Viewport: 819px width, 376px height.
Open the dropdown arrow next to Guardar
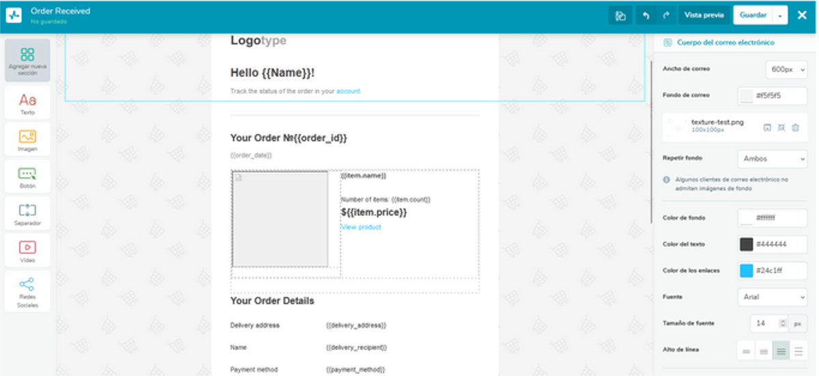(x=780, y=16)
